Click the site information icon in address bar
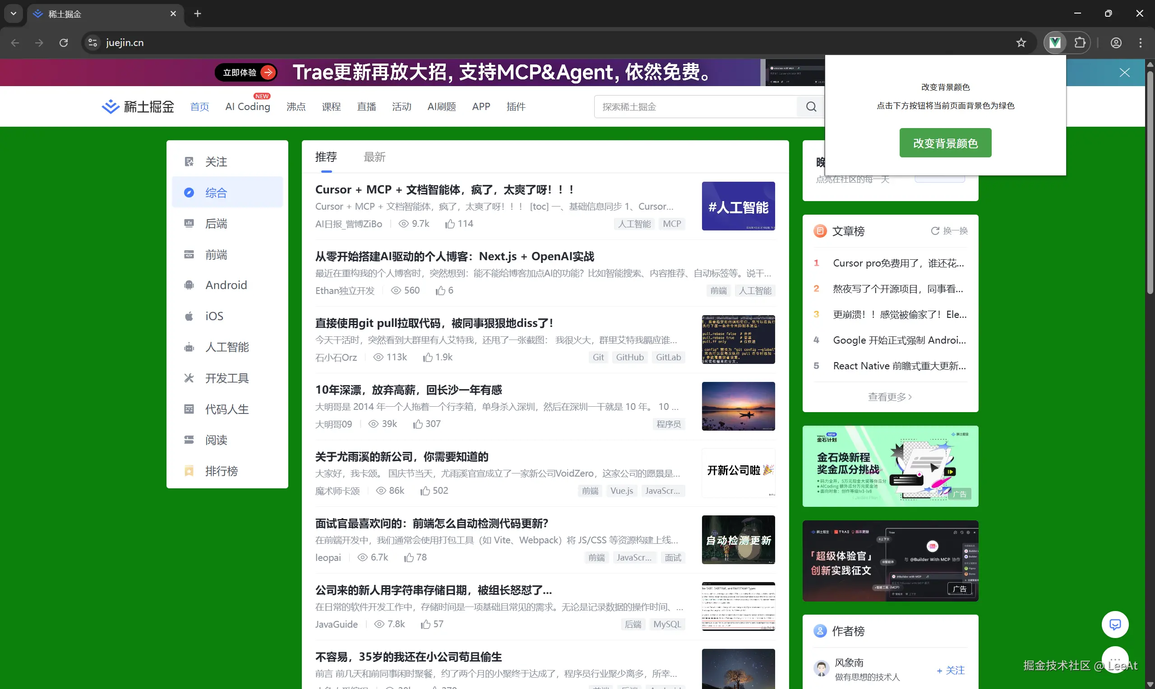The image size is (1155, 689). pos(93,43)
